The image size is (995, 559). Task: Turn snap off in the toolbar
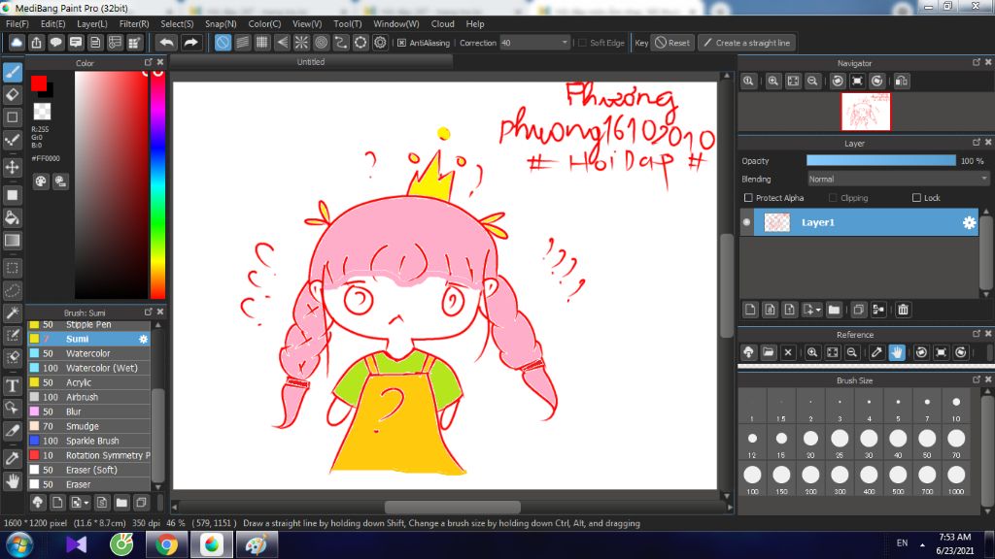pos(223,43)
